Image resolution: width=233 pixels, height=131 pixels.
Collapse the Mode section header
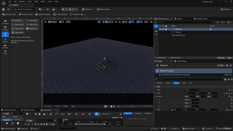coord(155,87)
